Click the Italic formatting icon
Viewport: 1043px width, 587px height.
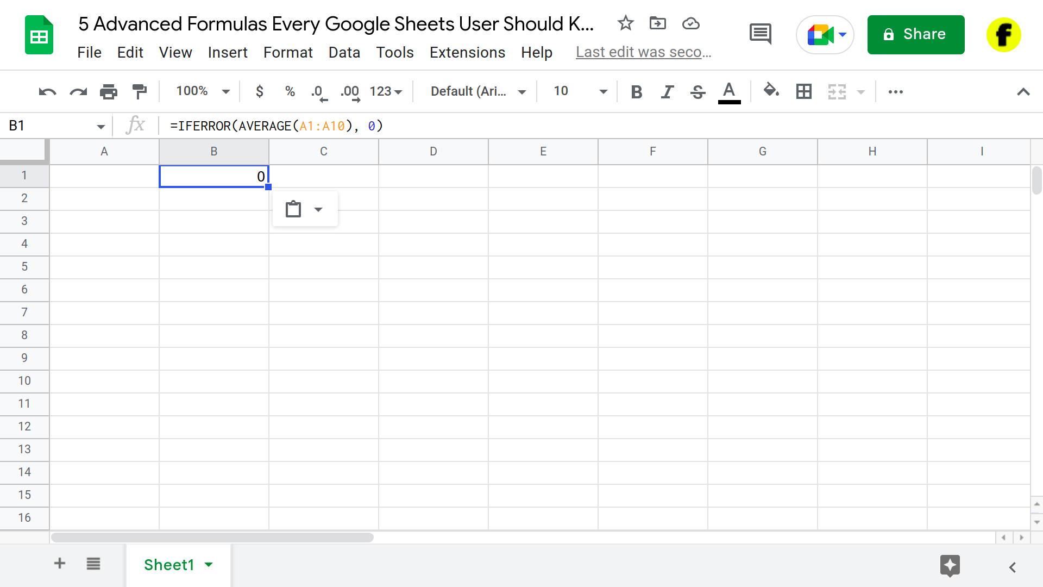666,92
